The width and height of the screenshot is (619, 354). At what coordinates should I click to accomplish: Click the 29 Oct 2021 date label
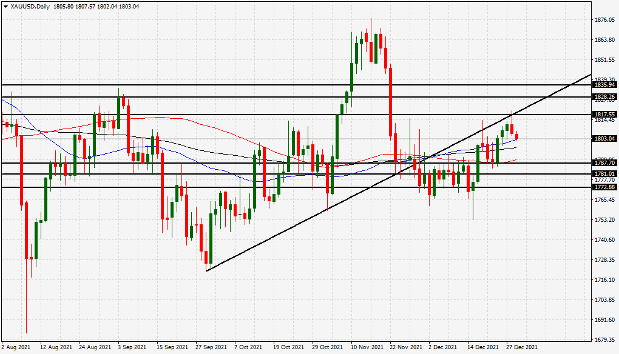point(327,347)
